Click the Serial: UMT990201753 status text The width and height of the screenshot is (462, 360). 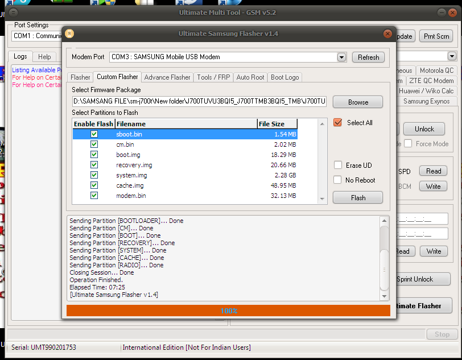[44, 347]
